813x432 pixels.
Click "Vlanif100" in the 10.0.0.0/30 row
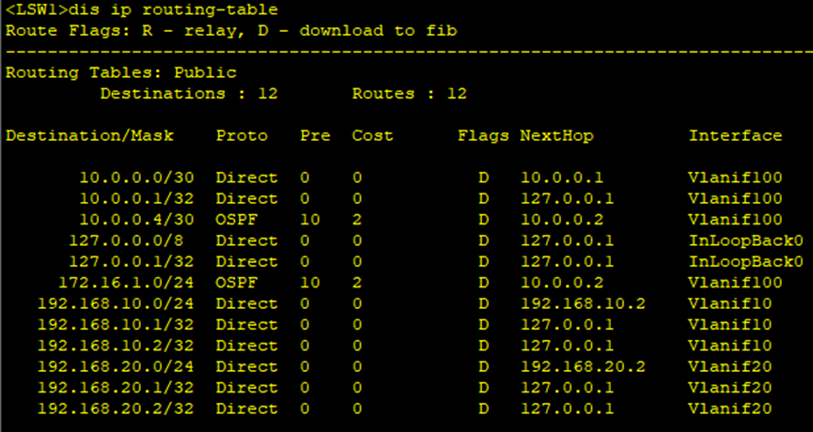pyautogui.click(x=735, y=177)
